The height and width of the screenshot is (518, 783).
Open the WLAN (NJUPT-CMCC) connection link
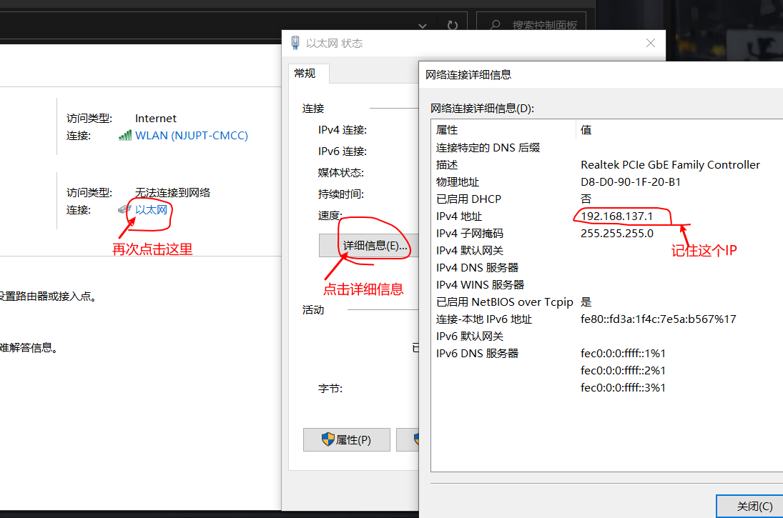[x=191, y=135]
